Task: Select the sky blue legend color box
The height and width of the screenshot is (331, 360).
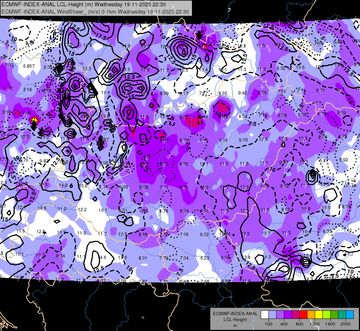Action: (350, 315)
